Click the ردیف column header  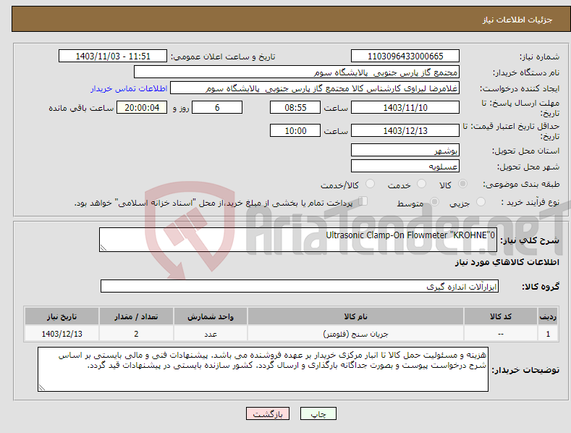[548, 316]
